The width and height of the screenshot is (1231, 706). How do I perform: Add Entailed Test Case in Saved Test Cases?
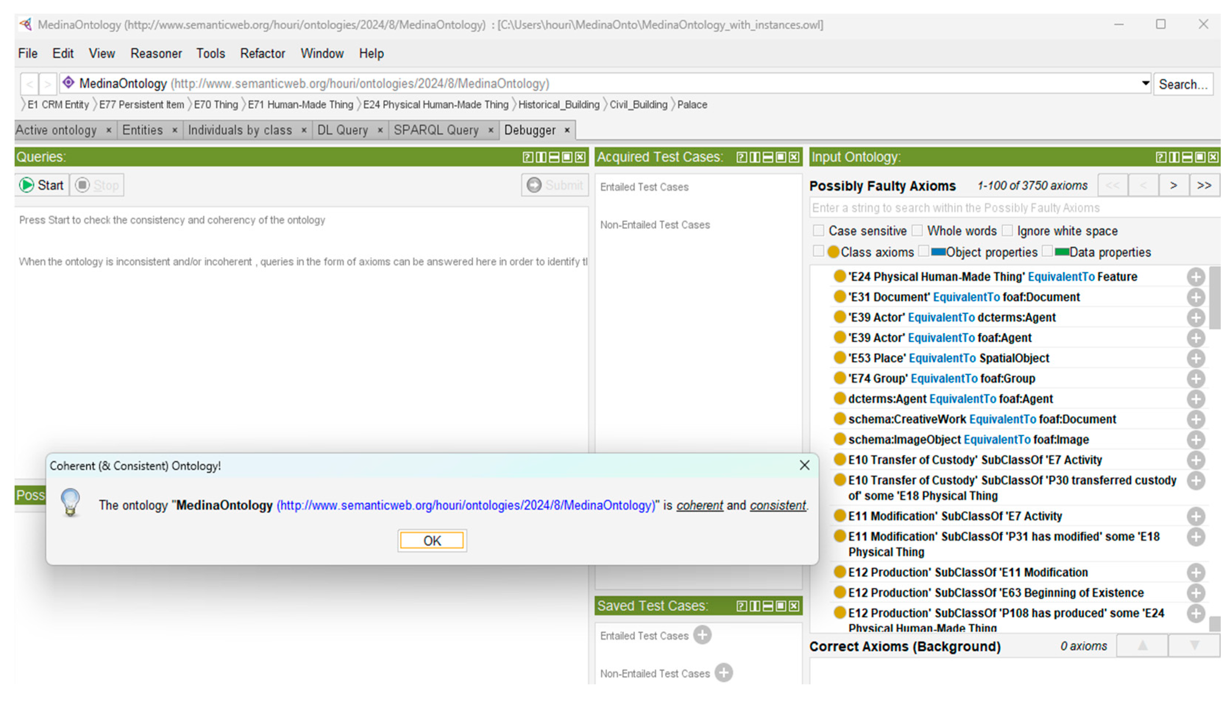point(702,635)
